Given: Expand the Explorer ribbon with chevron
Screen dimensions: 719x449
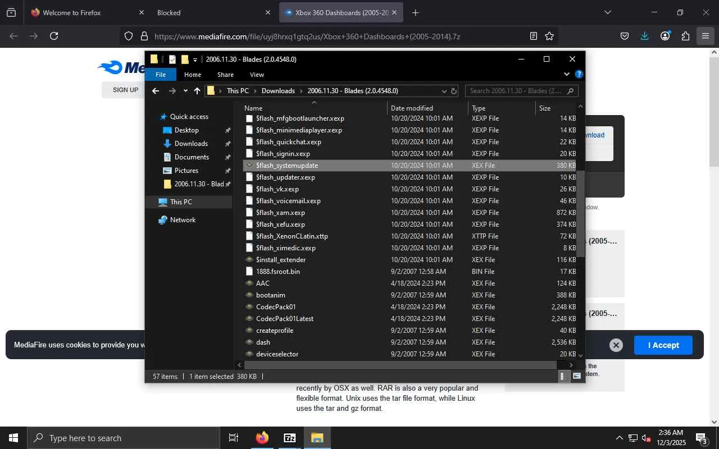Looking at the screenshot, I should coord(566,74).
